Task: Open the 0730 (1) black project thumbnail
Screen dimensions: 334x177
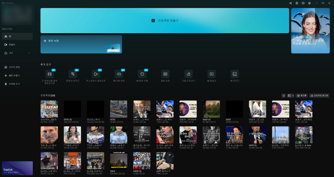Action: pos(72,109)
